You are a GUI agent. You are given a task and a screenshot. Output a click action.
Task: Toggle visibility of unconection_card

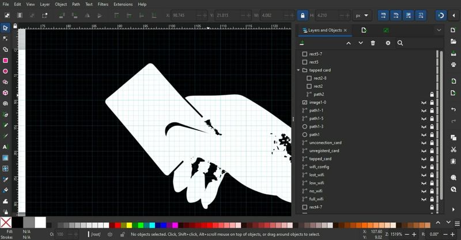point(424,143)
